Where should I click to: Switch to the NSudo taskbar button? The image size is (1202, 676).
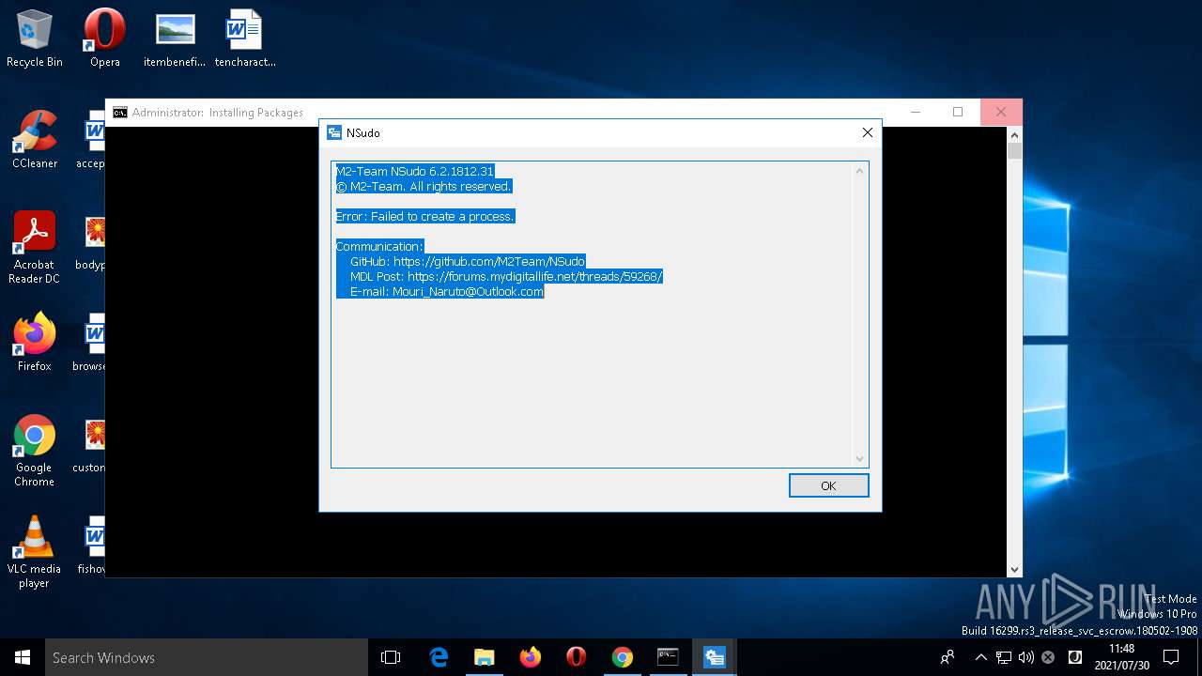[714, 657]
